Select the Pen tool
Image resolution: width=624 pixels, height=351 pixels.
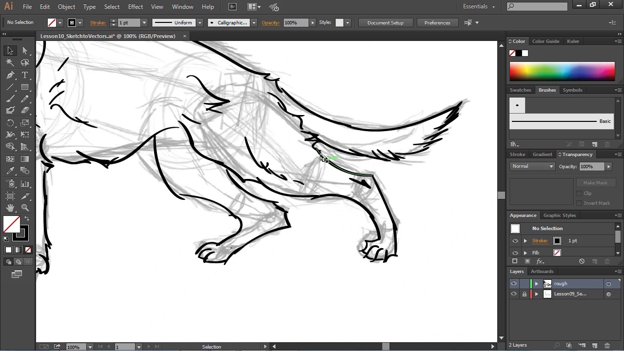10,75
